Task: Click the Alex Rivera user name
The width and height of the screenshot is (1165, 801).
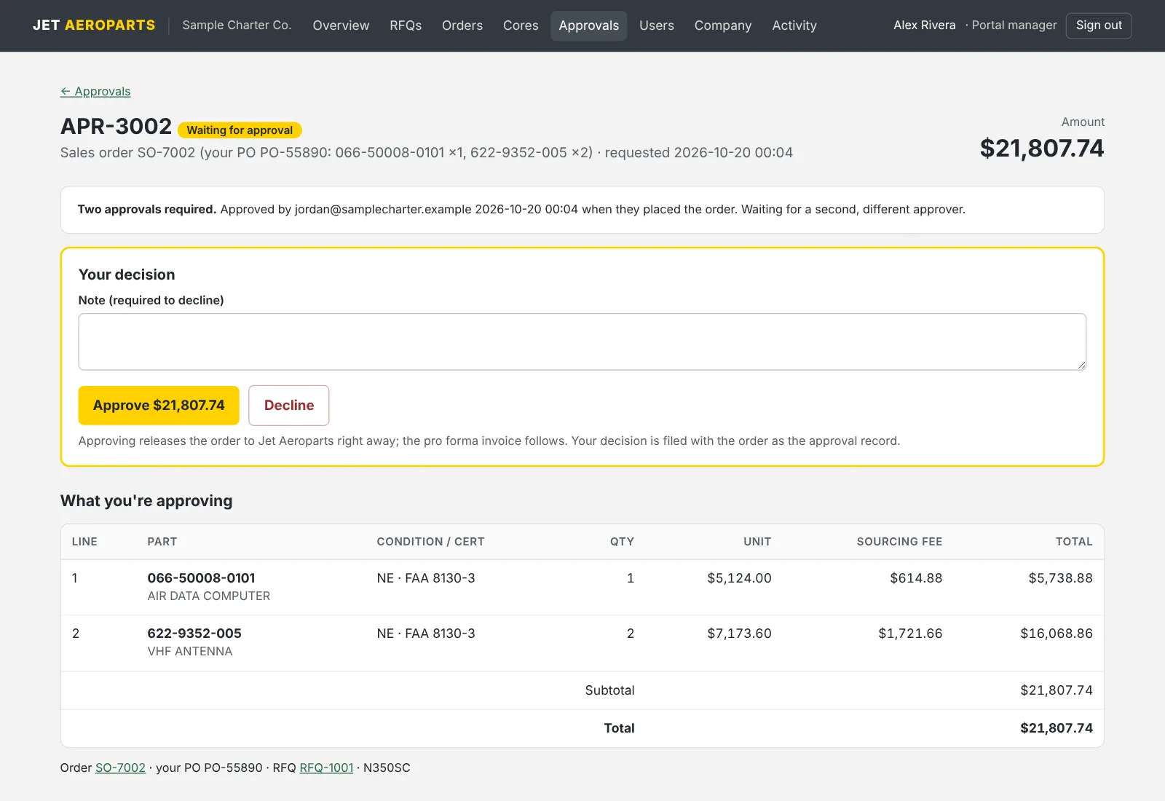Action: pyautogui.click(x=924, y=25)
